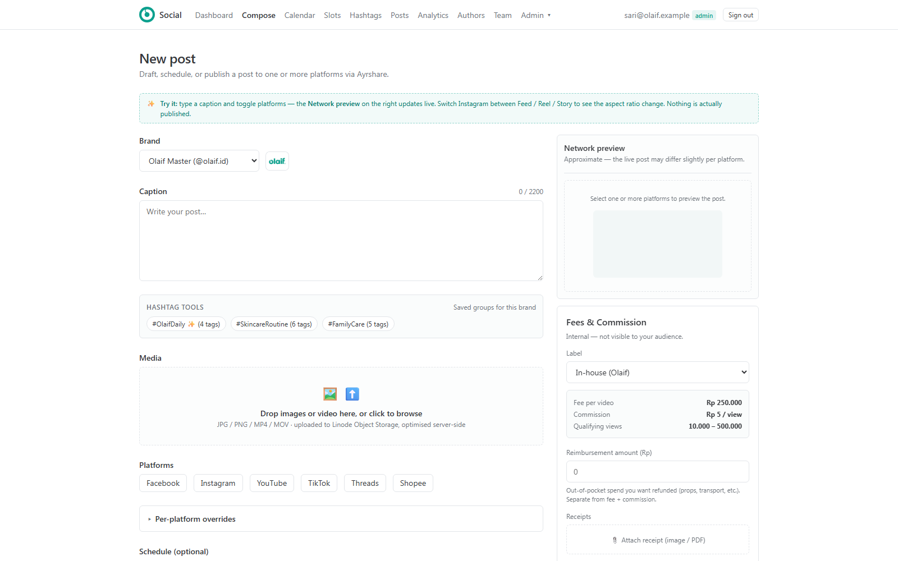Open the Team nav item
The image size is (898, 561).
pyautogui.click(x=503, y=15)
